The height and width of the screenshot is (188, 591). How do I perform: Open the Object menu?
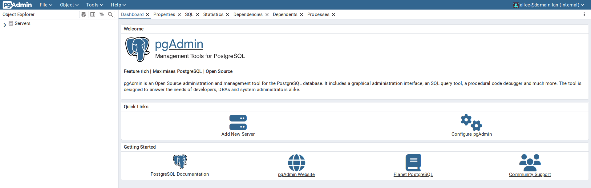point(69,5)
